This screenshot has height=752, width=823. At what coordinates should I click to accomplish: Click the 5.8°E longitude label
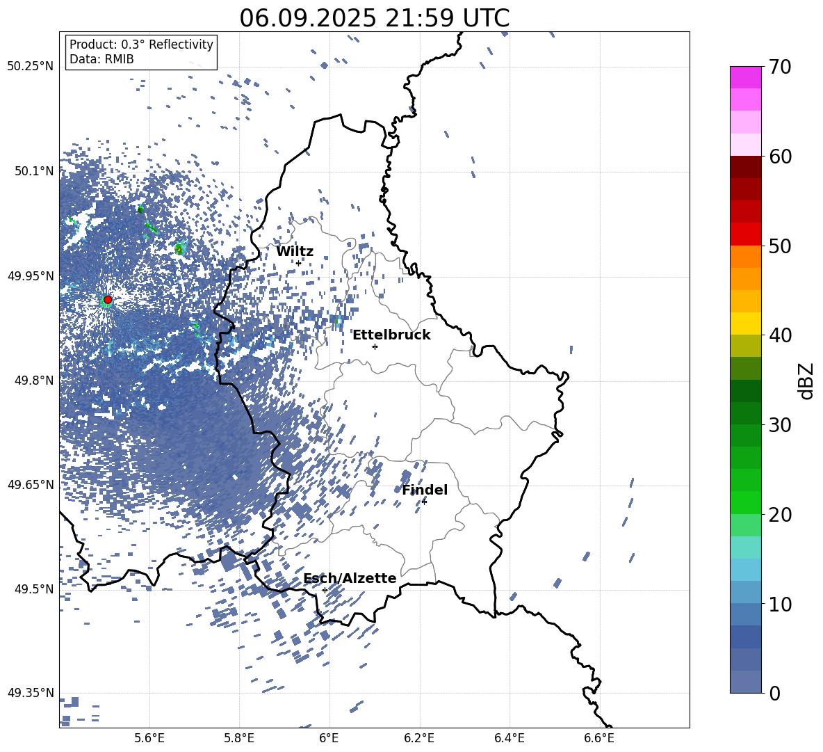coord(239,738)
